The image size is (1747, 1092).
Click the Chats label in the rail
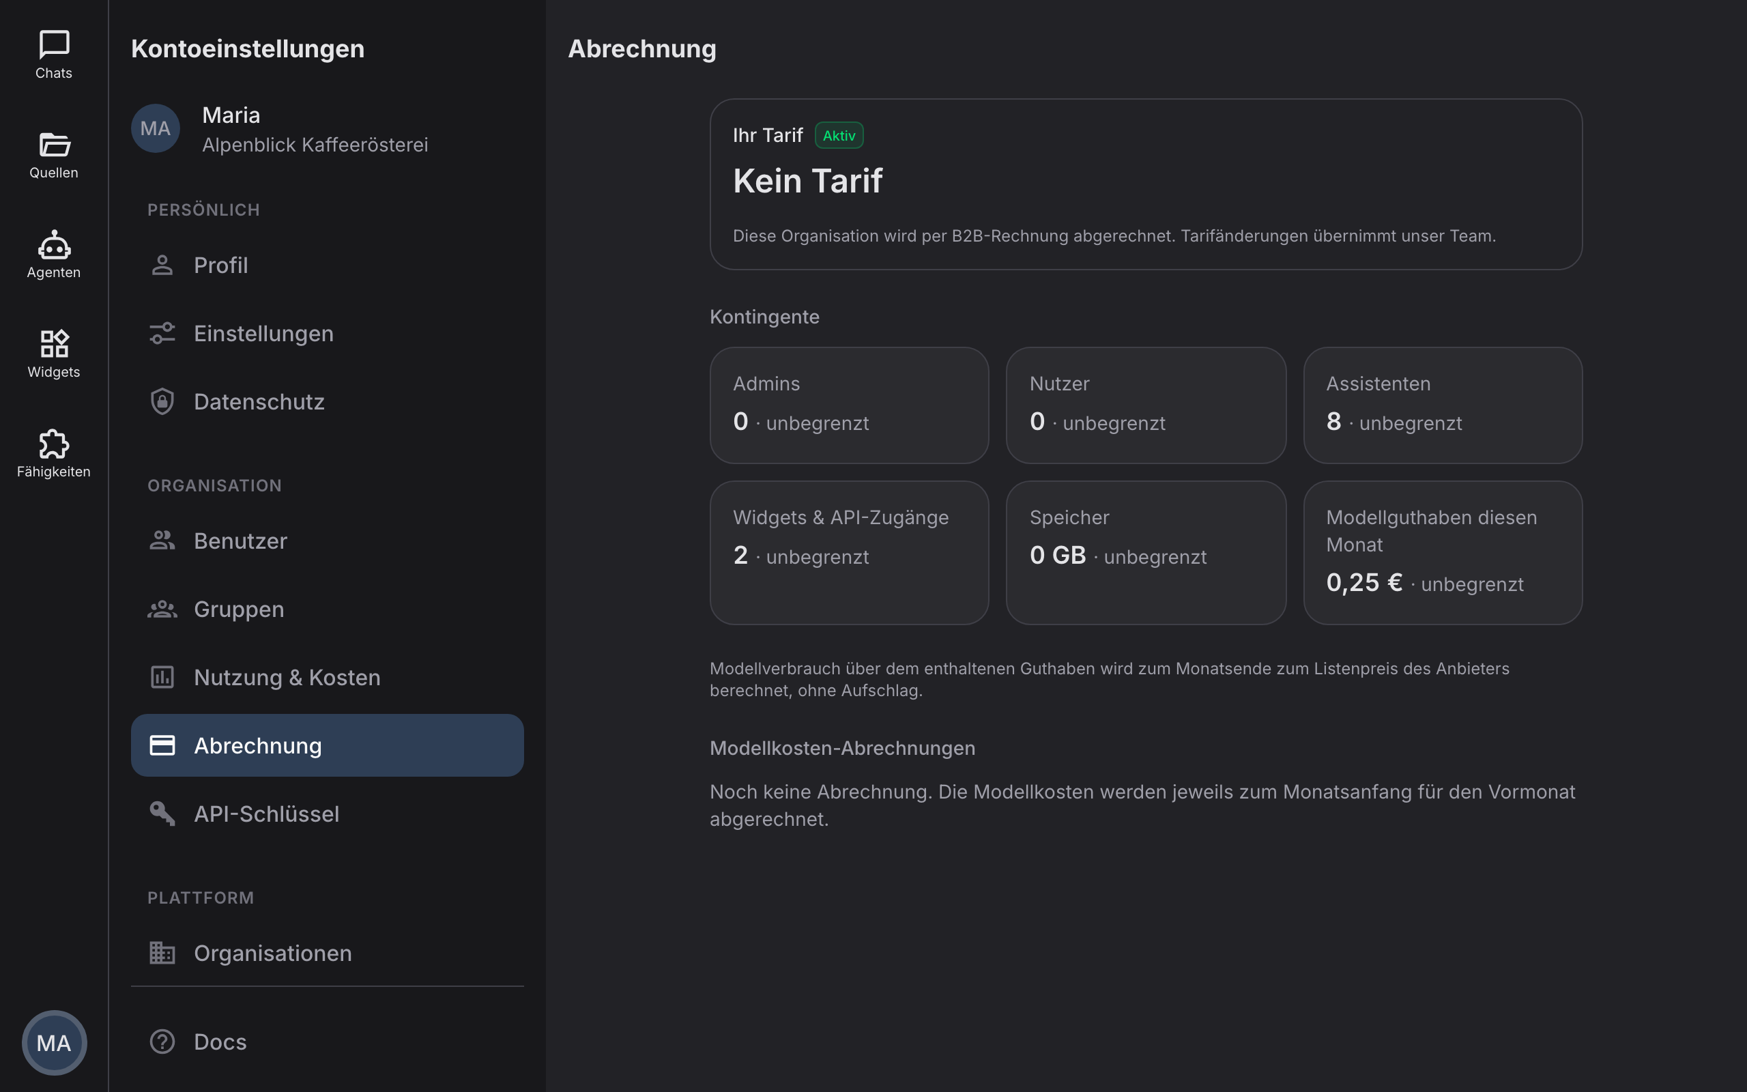[54, 73]
